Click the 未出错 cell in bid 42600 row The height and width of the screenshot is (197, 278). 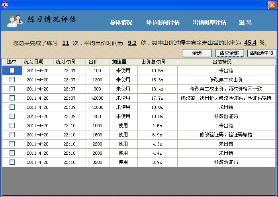pos(226,107)
